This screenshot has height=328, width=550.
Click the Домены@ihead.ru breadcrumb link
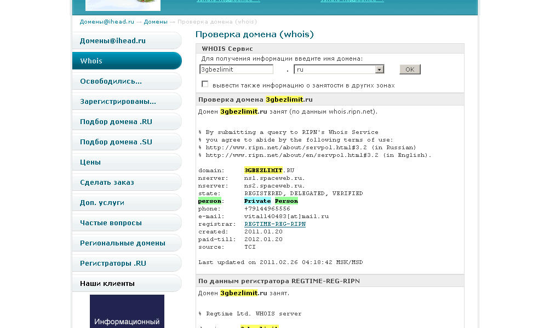107,22
